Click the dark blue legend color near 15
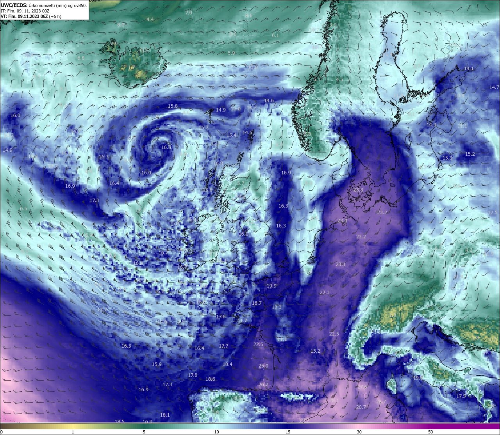The image size is (500, 435). pyautogui.click(x=288, y=426)
